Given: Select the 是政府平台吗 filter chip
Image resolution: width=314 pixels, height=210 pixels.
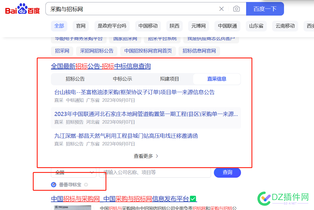Looking at the screenshot, I should [112, 26].
